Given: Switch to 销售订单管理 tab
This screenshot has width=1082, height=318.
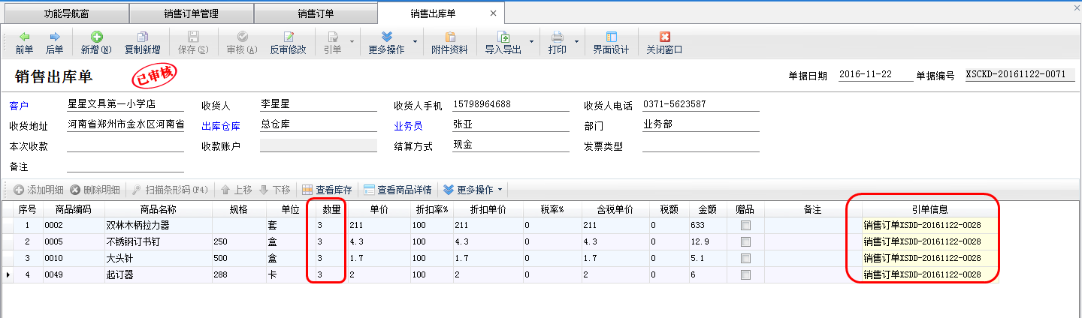Looking at the screenshot, I should pyautogui.click(x=191, y=13).
